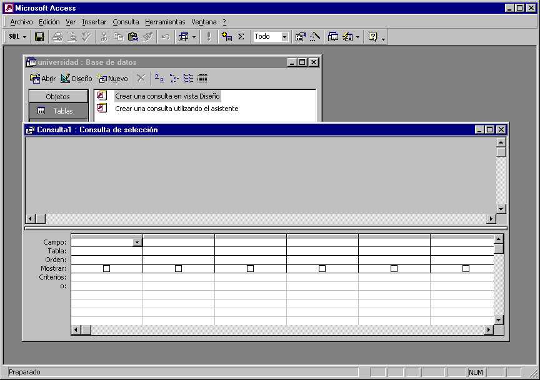
Task: Open the Edición menu
Action: 49,22
